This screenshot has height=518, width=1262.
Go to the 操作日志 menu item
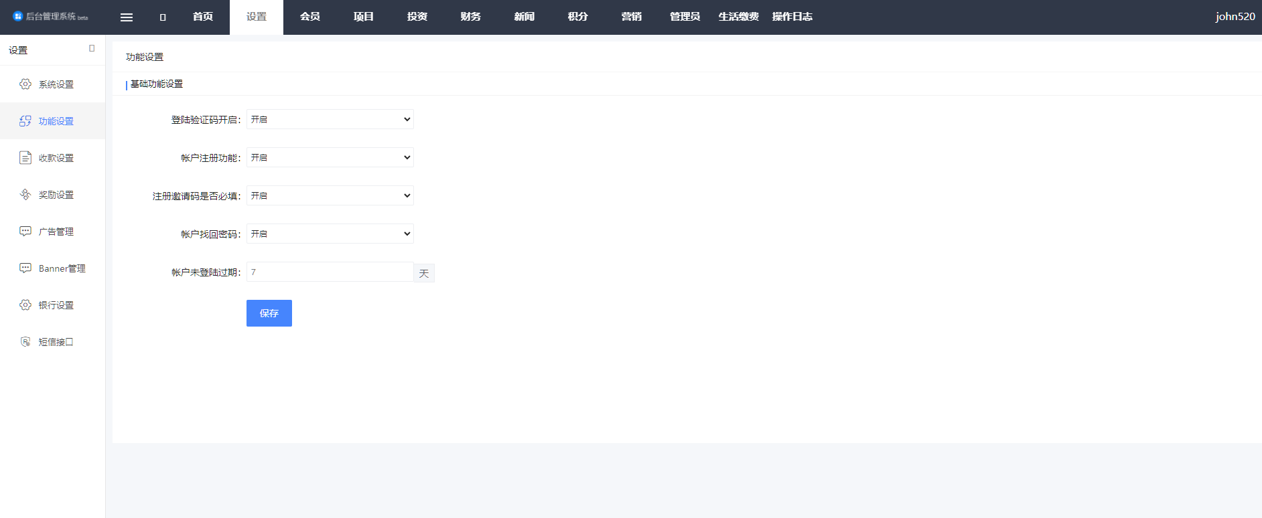[x=792, y=17]
